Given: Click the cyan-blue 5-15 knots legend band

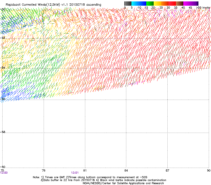Looking at the screenshot, I should tap(139, 3).
